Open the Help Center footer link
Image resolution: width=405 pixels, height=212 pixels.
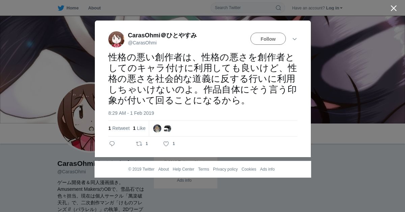point(183,169)
